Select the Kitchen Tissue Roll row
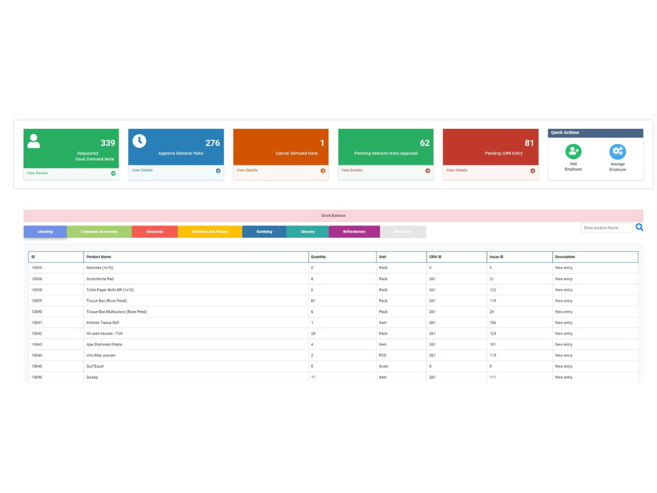The height and width of the screenshot is (493, 657). (x=333, y=322)
